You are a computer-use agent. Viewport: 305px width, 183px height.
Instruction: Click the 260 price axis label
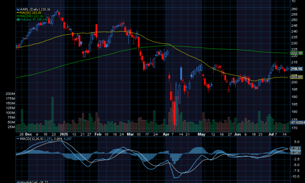pos(294,9)
